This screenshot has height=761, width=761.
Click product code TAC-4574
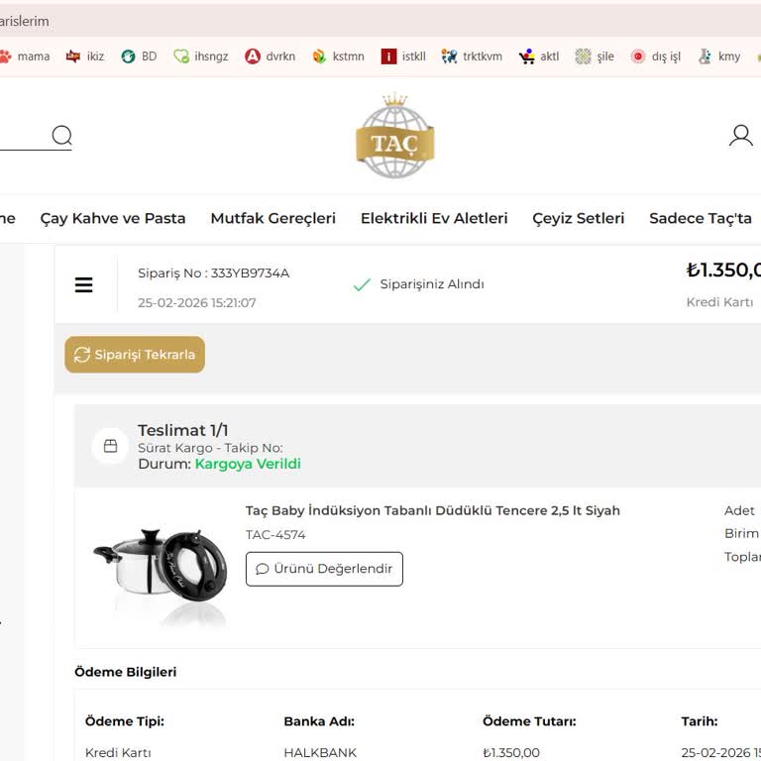(x=275, y=535)
